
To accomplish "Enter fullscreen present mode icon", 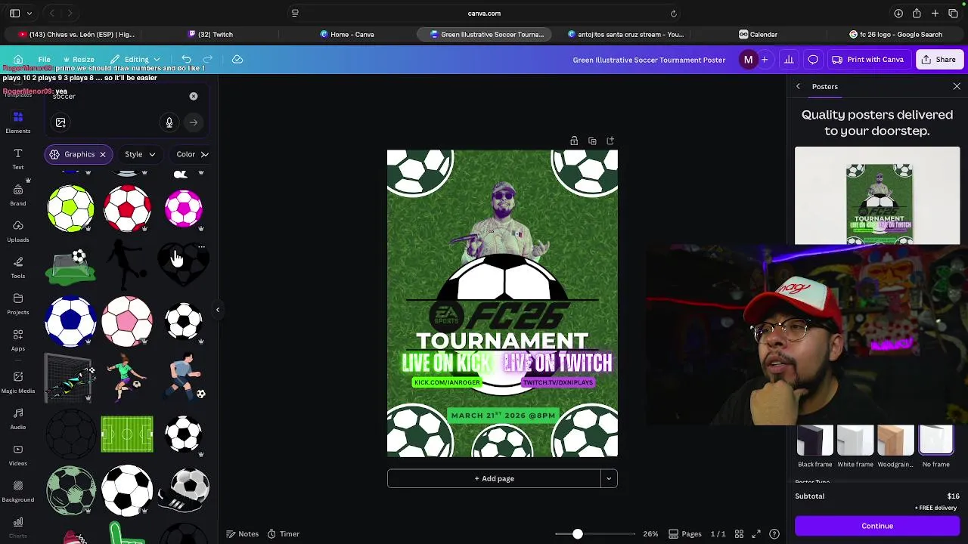I will point(756,533).
